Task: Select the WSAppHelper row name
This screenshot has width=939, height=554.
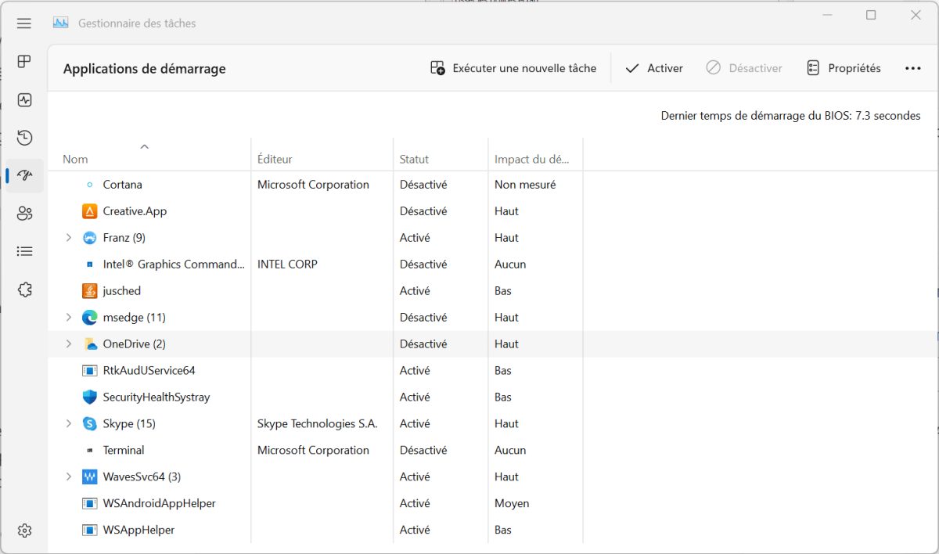Action: (x=139, y=531)
